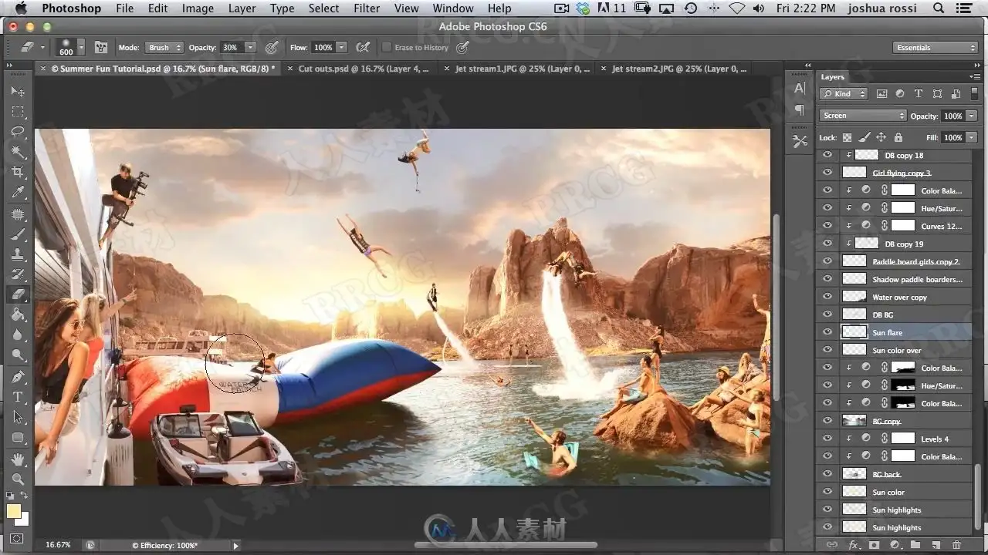
Task: Select the Hand tool
Action: 18,459
